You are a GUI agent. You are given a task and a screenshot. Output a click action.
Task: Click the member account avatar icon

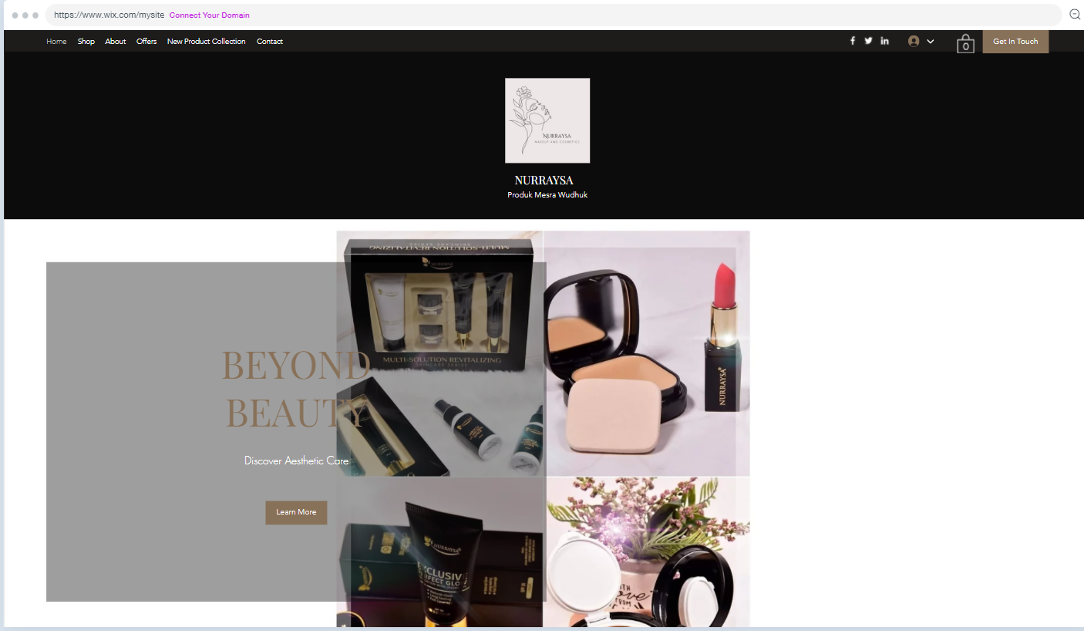point(914,41)
